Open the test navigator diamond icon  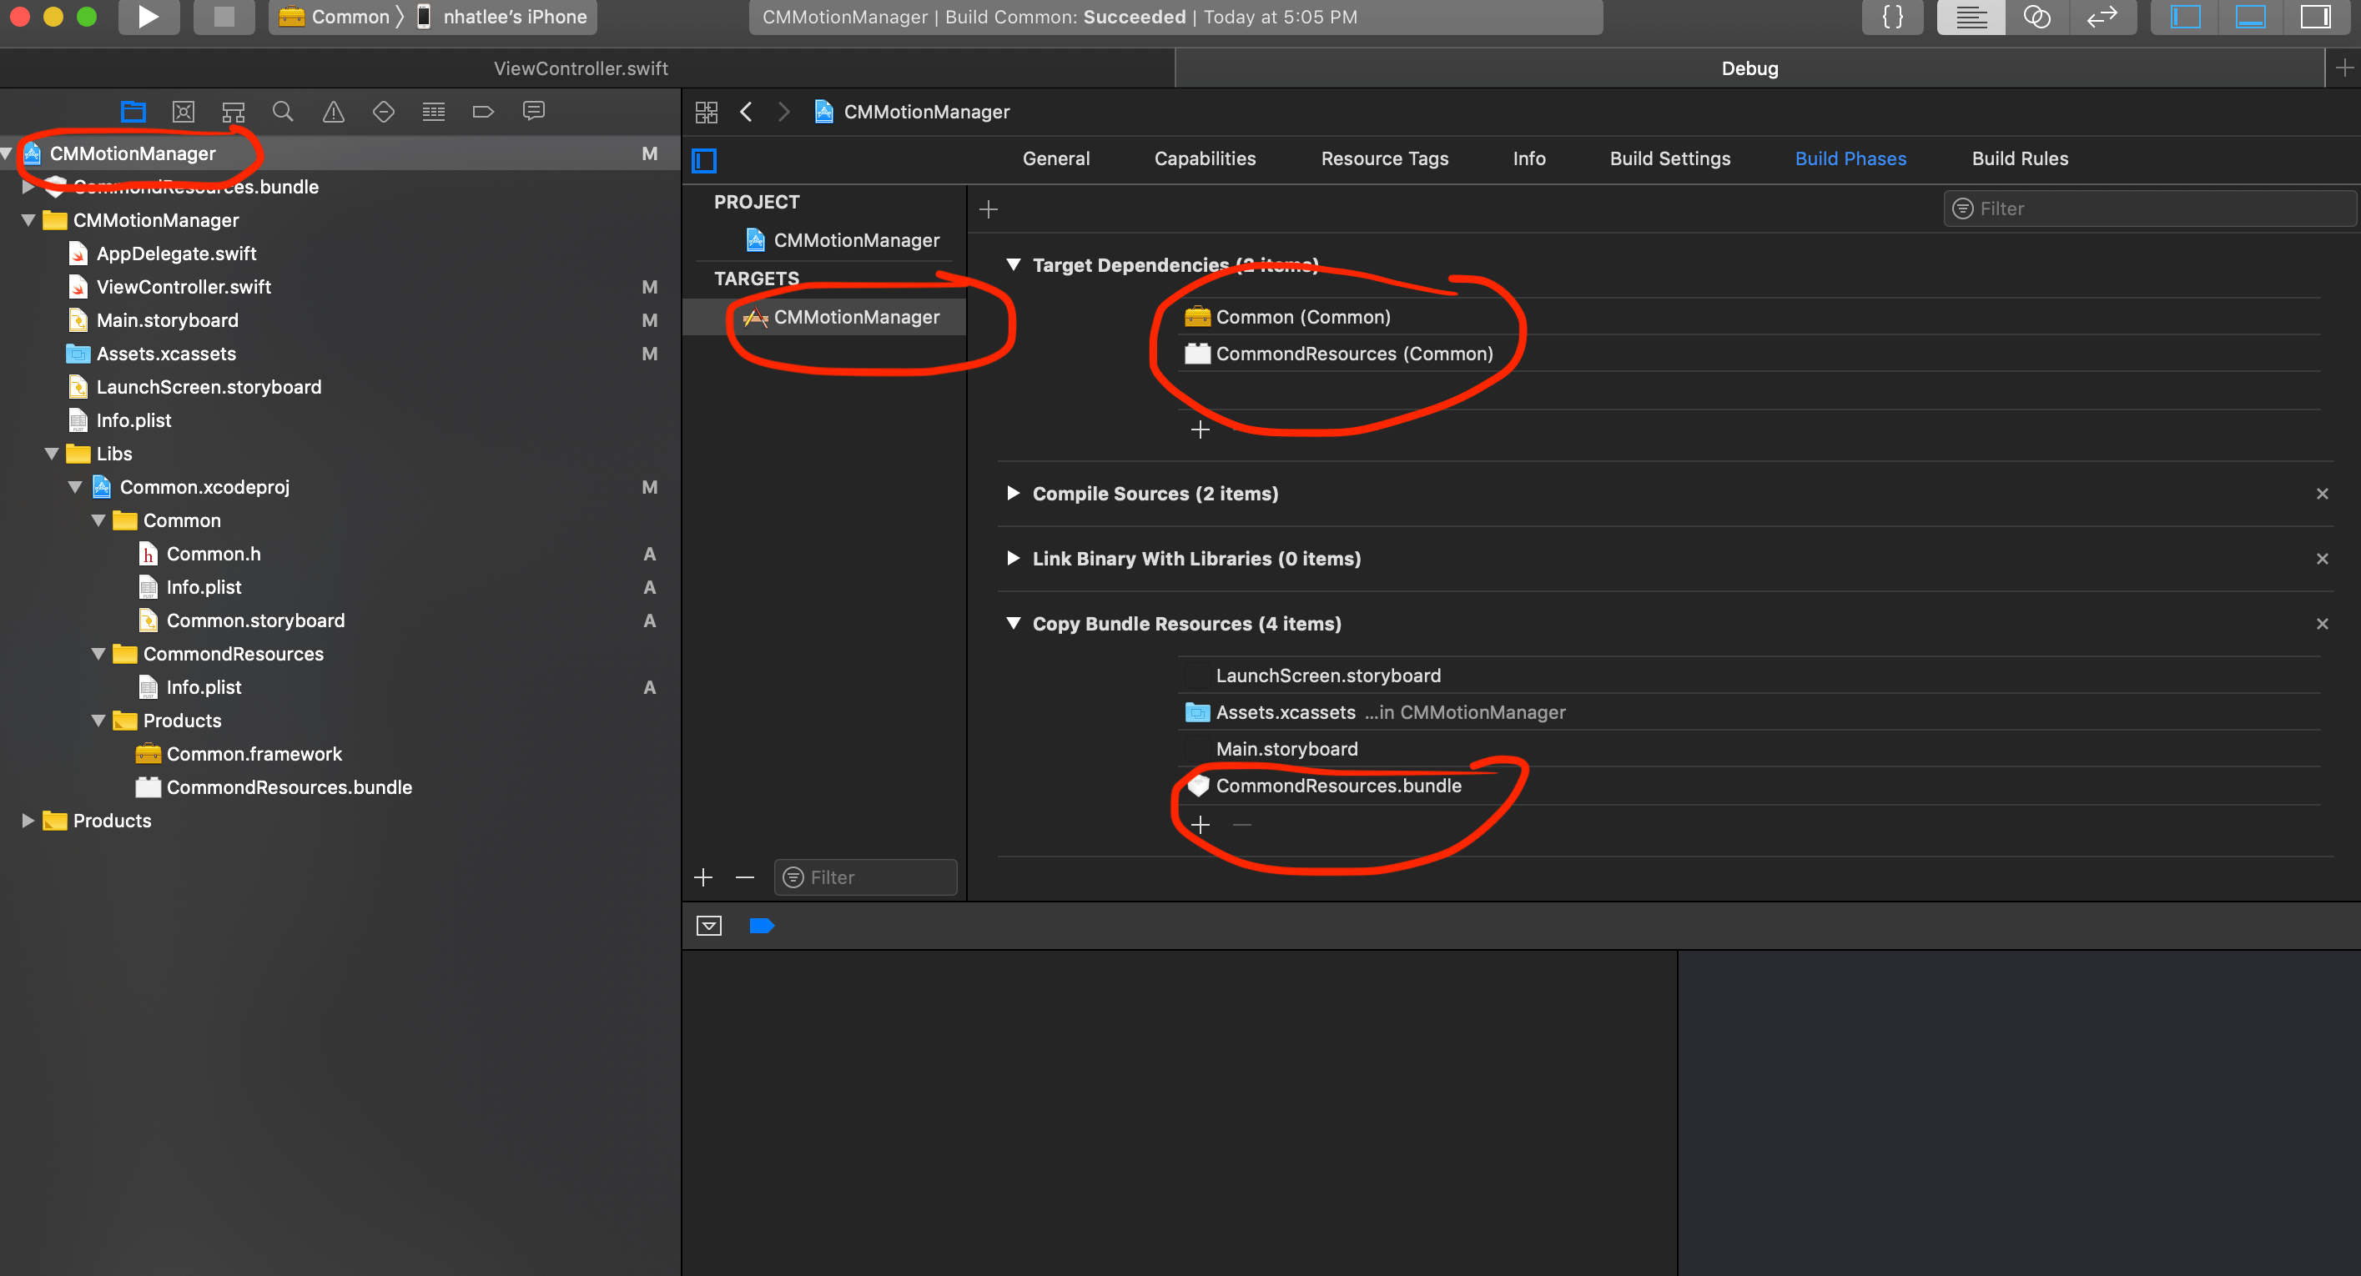coord(383,112)
